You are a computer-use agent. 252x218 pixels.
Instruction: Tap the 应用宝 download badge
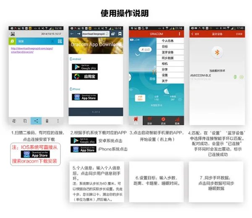(85, 77)
